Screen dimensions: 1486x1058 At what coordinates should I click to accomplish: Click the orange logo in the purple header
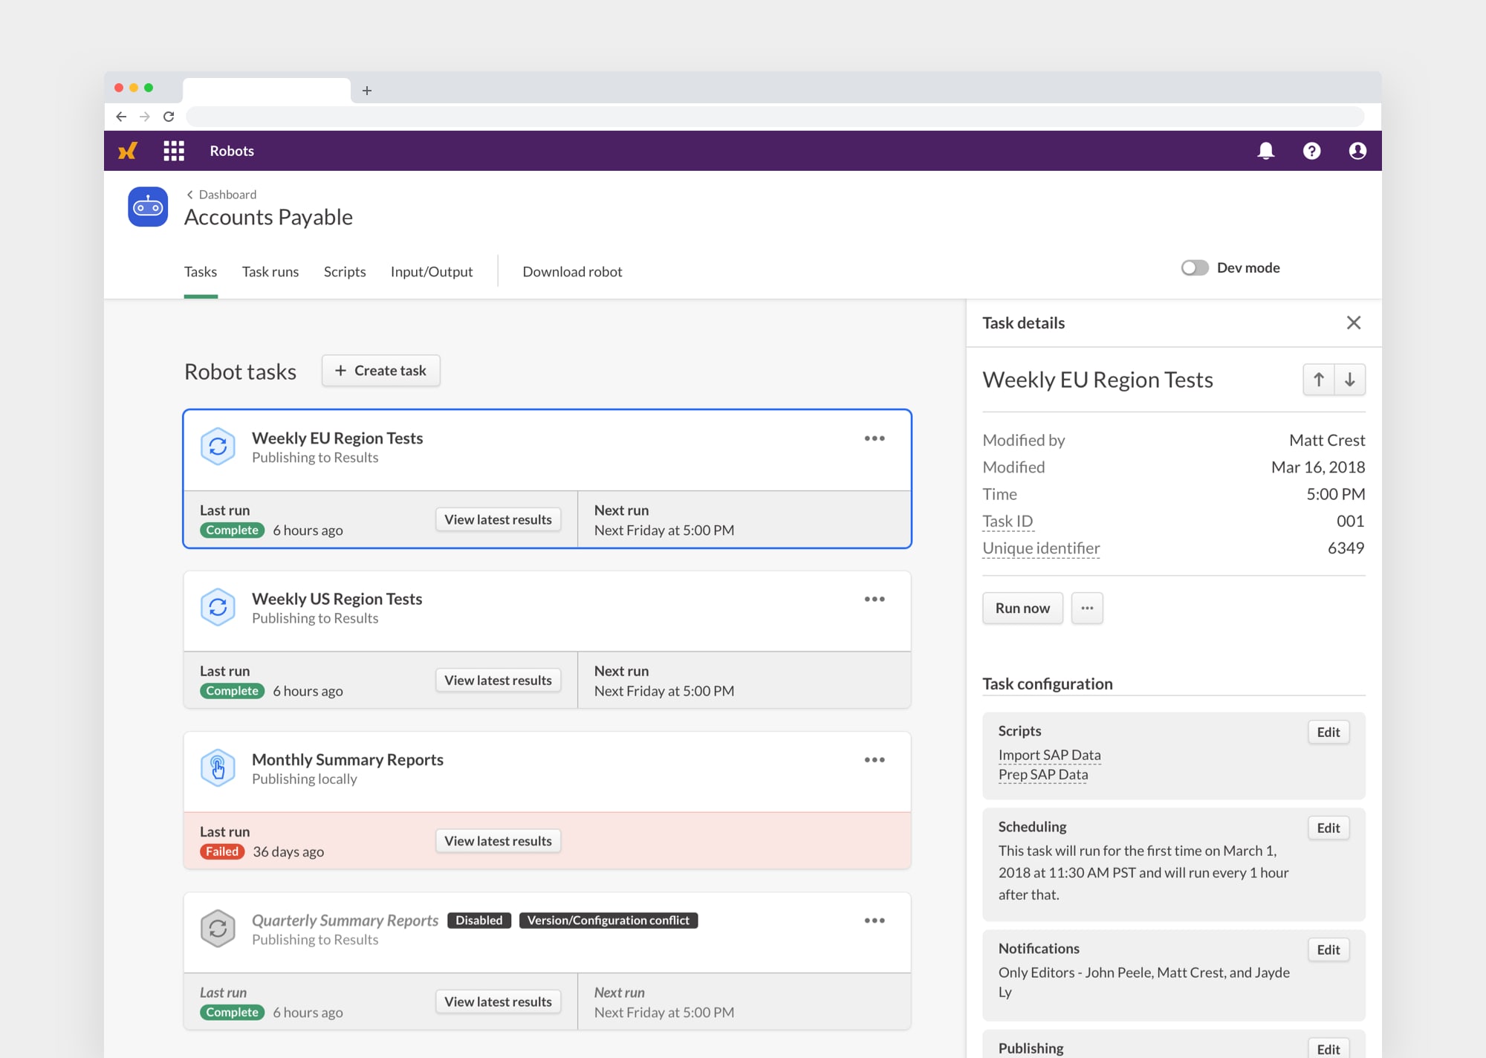coord(128,151)
